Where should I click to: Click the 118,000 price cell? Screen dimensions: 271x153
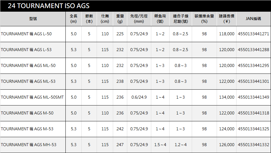[227, 34]
